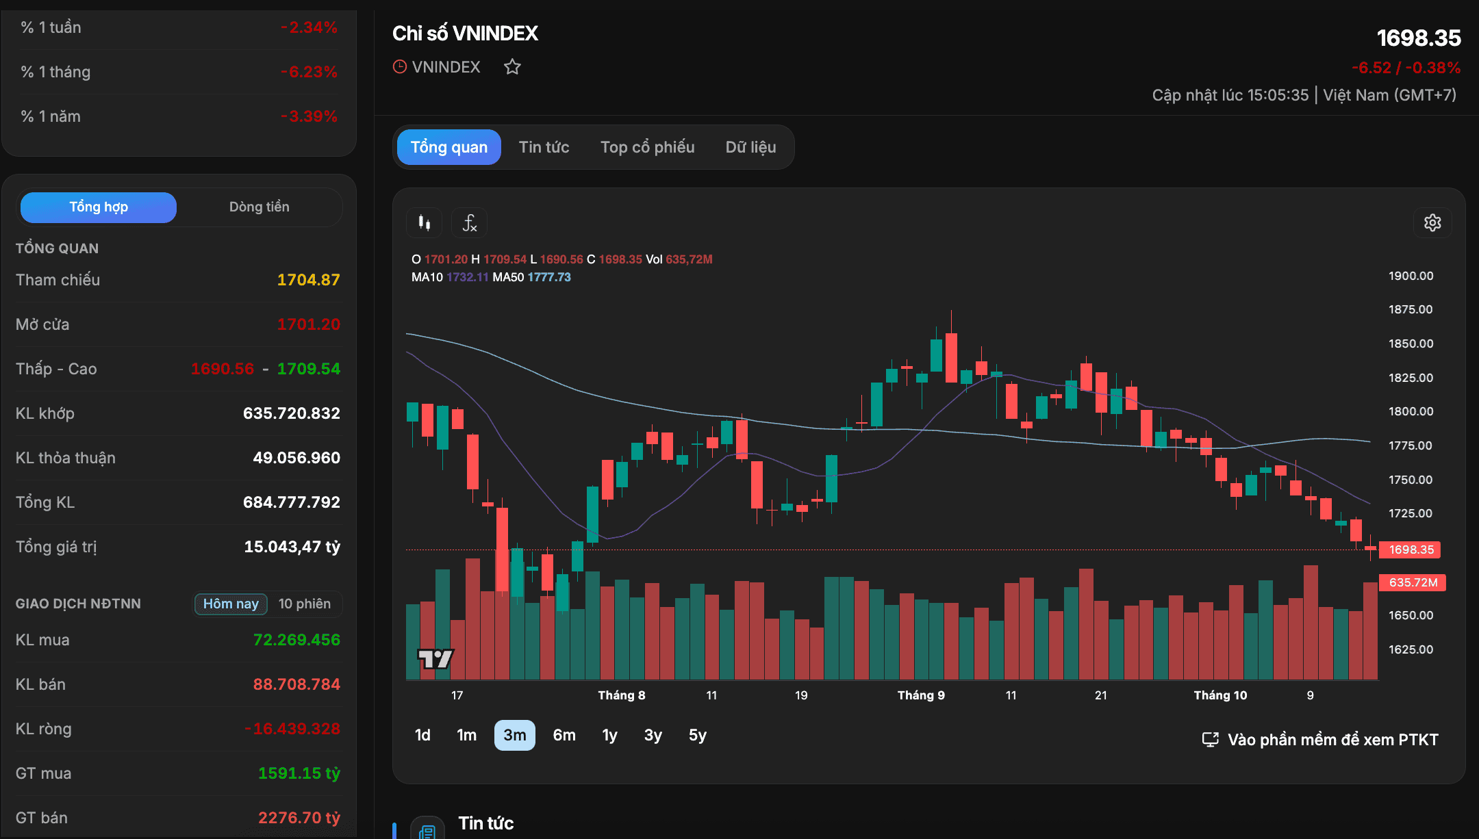Image resolution: width=1479 pixels, height=839 pixels.
Task: Click the clock icon beside VNINDEX
Action: [x=400, y=67]
